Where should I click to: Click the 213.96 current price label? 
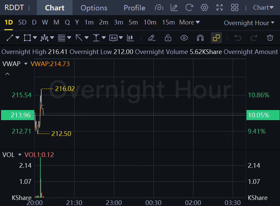pyautogui.click(x=20, y=115)
